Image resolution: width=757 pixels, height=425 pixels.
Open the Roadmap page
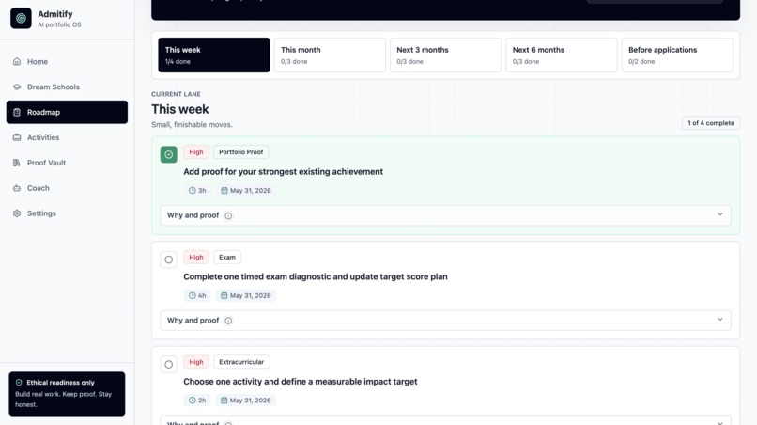point(67,112)
